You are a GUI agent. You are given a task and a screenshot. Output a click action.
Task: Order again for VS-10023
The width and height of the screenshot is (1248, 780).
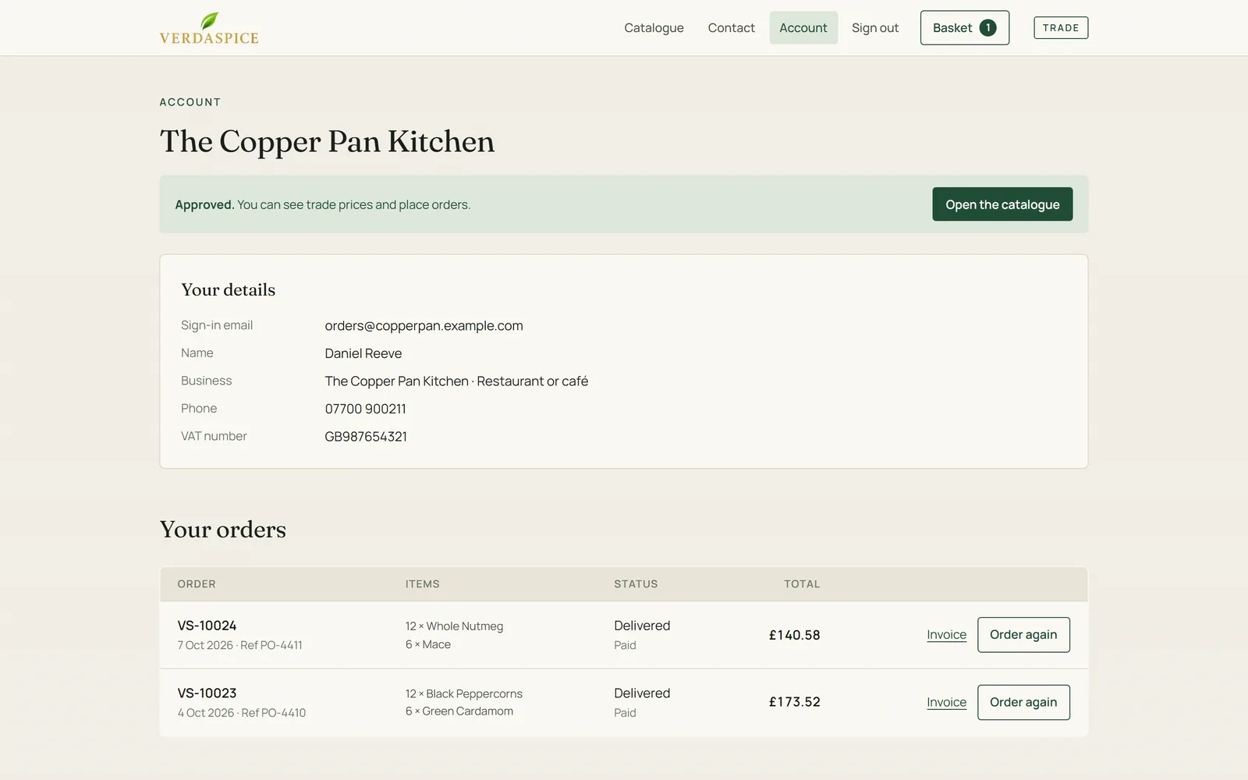pyautogui.click(x=1023, y=702)
